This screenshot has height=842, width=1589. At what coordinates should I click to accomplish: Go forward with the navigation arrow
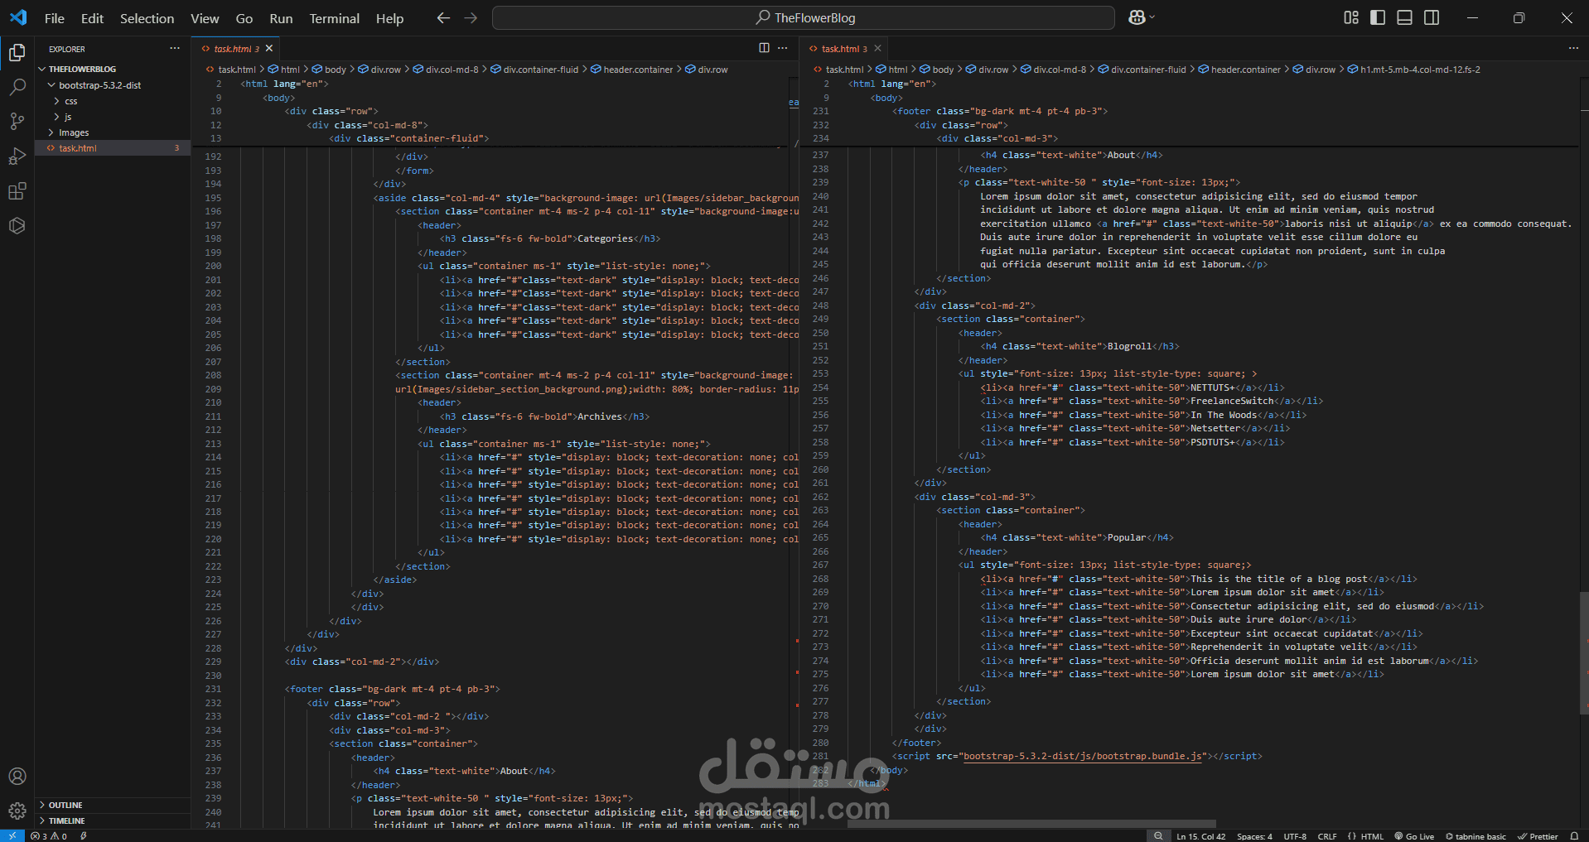(471, 17)
